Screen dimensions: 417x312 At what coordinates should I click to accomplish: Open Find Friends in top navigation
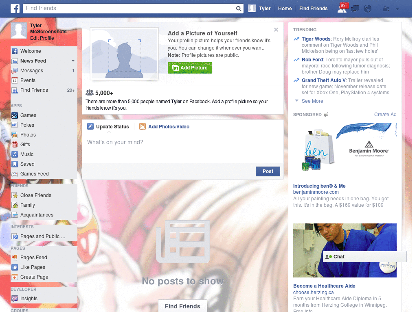(x=313, y=9)
